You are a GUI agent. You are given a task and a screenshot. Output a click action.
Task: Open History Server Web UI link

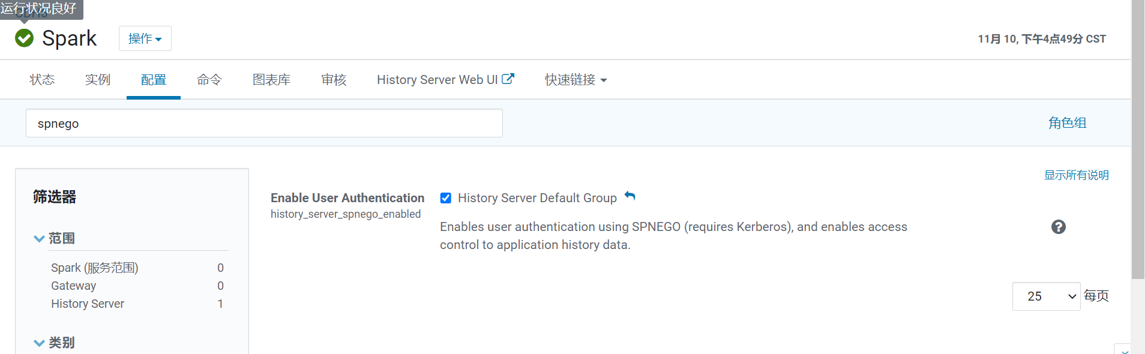coord(445,80)
